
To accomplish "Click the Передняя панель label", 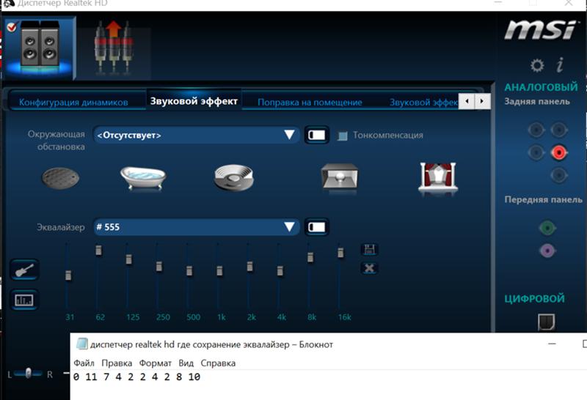I will 544,199.
